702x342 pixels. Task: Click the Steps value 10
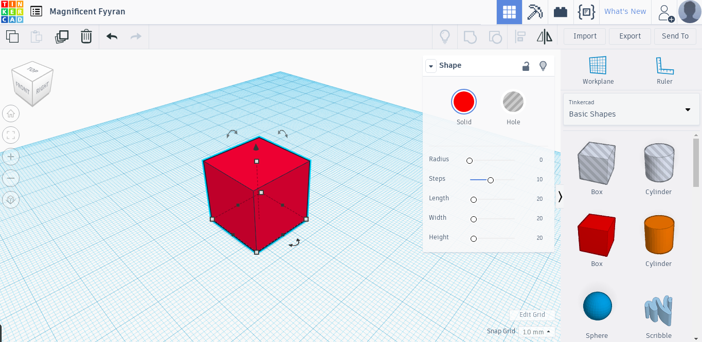(x=539, y=179)
